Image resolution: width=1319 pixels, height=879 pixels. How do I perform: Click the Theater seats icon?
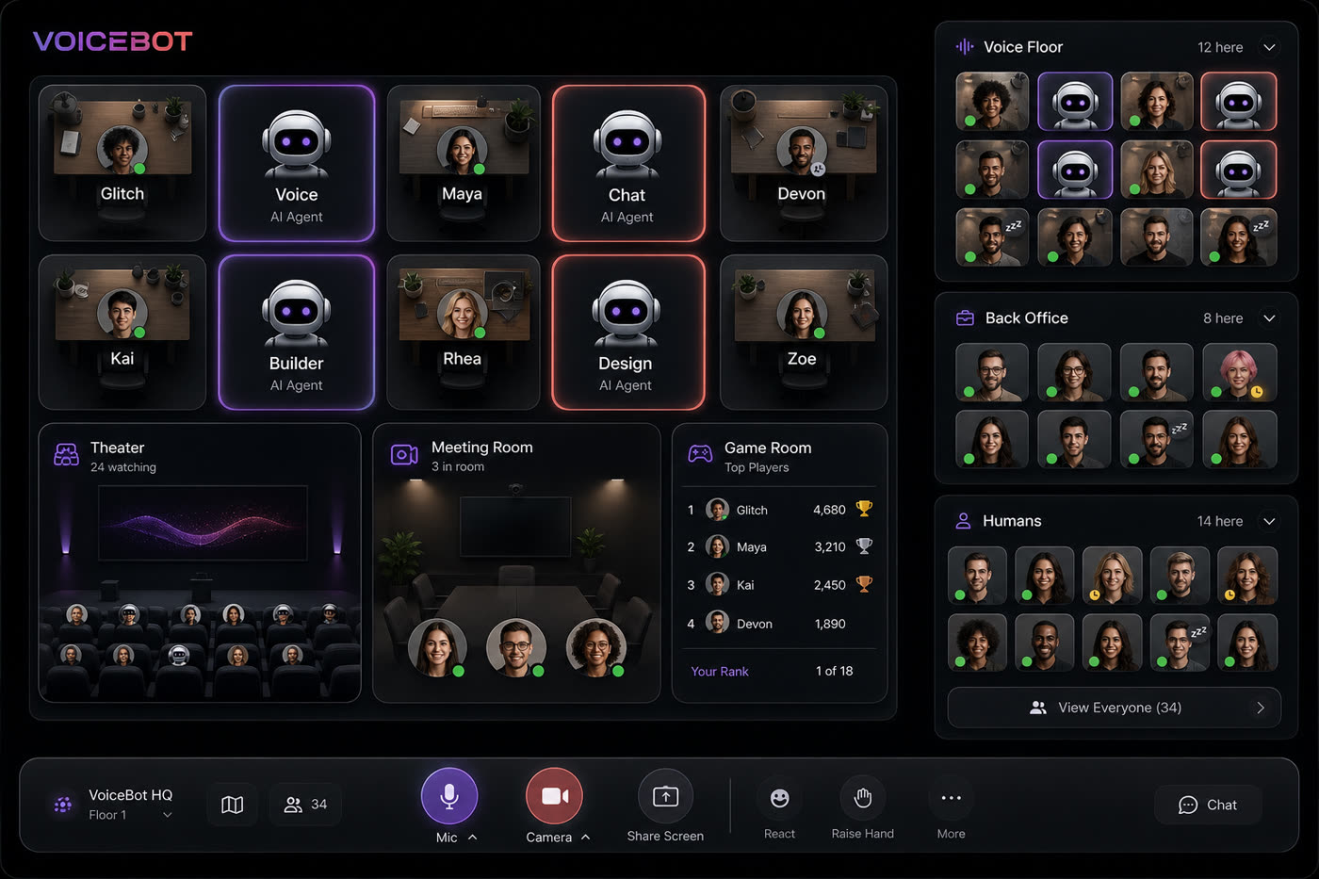(66, 455)
